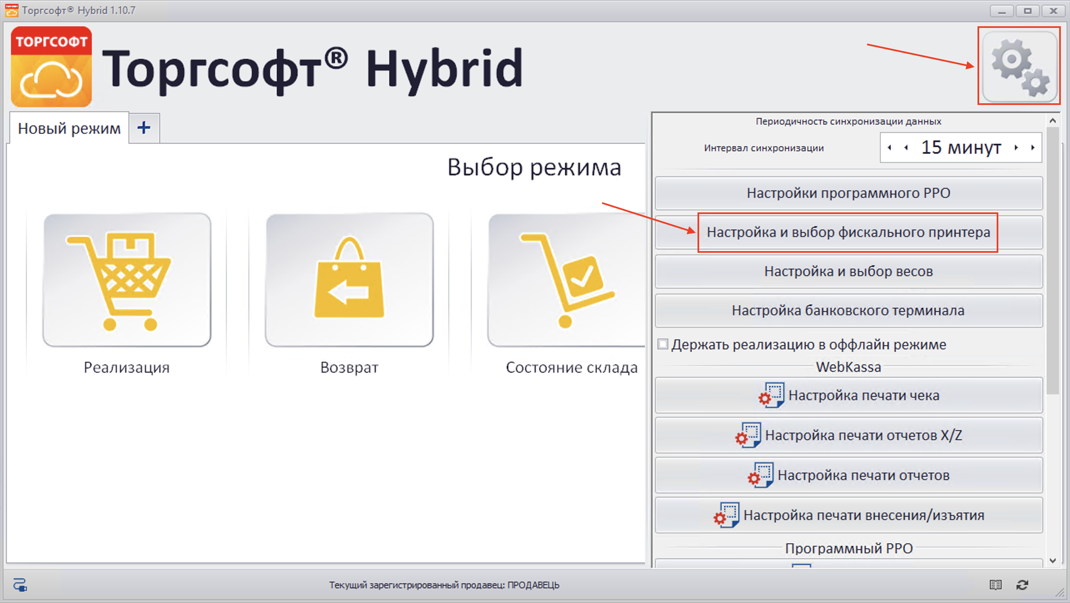
Task: Click Периодичность синхронизации данных header
Action: [x=848, y=121]
